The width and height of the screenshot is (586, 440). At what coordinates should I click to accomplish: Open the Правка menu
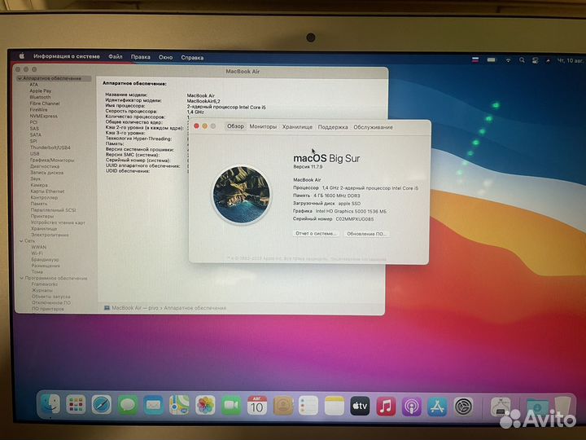[141, 57]
